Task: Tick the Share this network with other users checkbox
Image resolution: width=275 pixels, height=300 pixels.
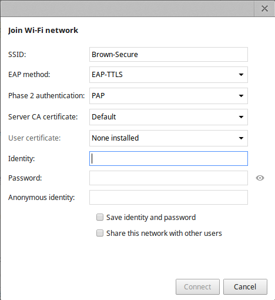Action: (x=100, y=233)
